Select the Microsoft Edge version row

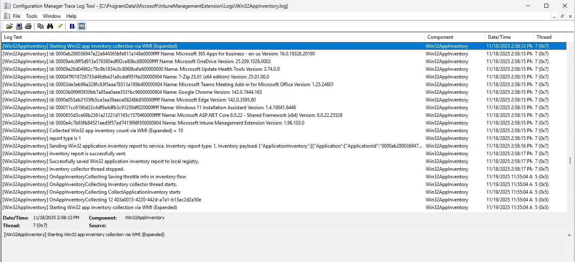click(x=284, y=100)
